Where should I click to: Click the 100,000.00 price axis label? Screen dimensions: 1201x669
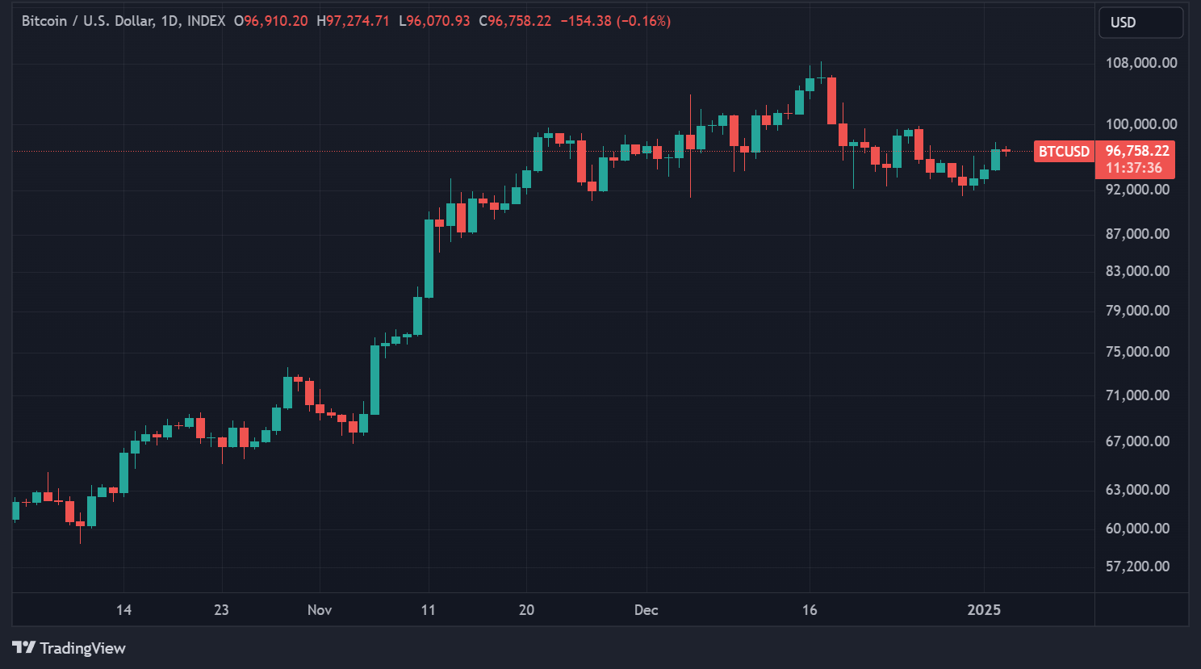coord(1141,124)
